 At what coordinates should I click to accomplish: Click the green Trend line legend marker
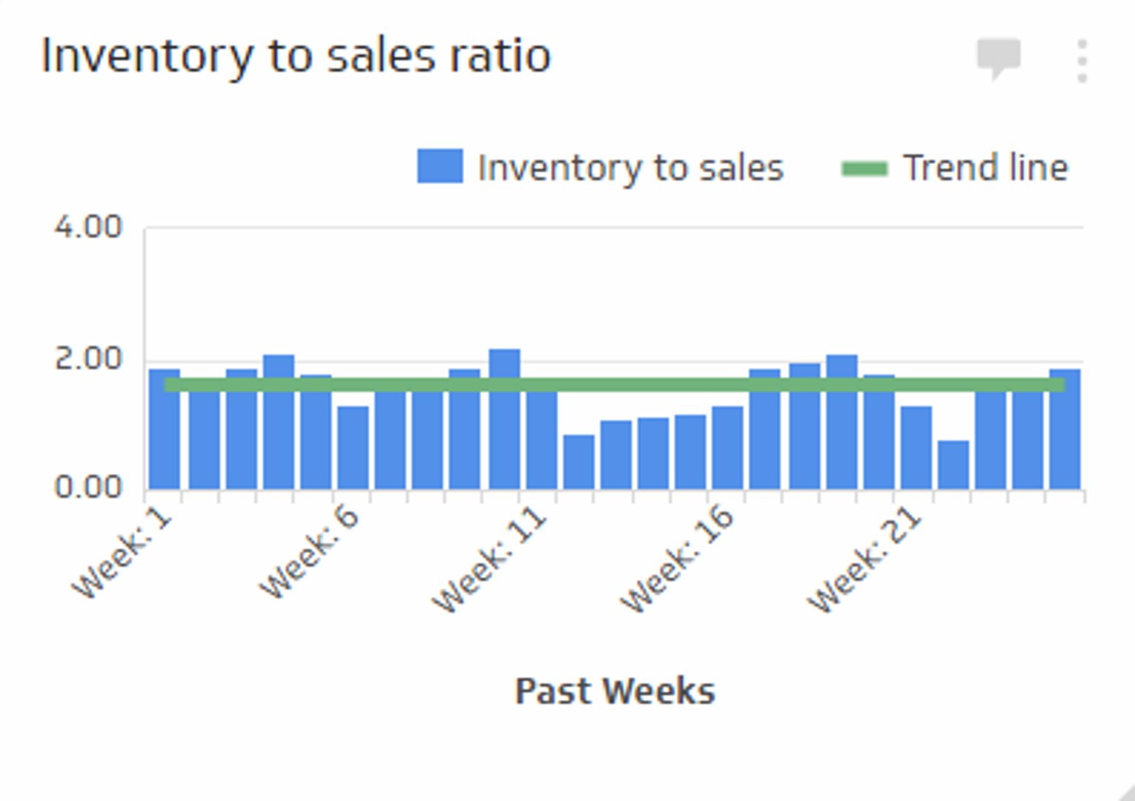point(864,166)
